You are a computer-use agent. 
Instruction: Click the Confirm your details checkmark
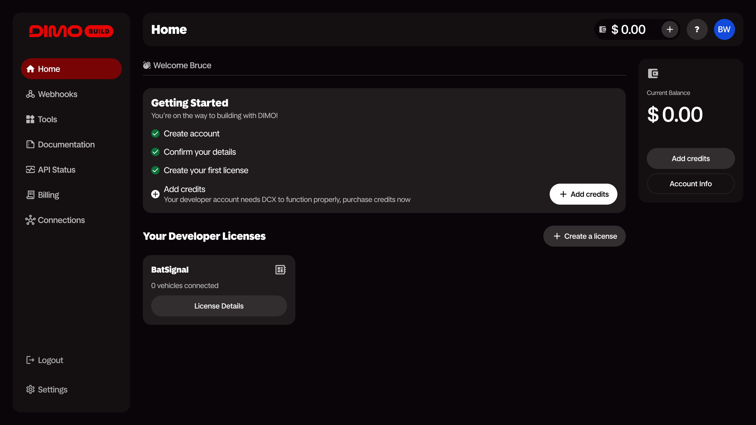[155, 152]
